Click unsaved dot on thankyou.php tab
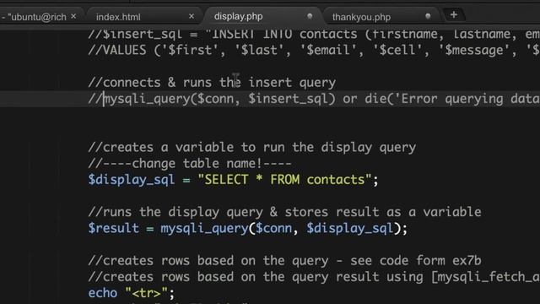 click(x=428, y=16)
